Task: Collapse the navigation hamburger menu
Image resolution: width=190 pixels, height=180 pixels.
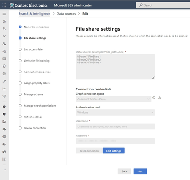Action: tap(4, 14)
